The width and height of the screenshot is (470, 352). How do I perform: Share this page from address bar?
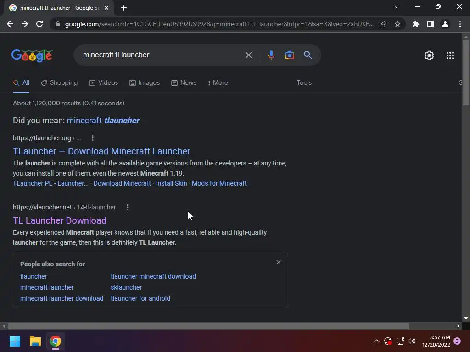[383, 24]
